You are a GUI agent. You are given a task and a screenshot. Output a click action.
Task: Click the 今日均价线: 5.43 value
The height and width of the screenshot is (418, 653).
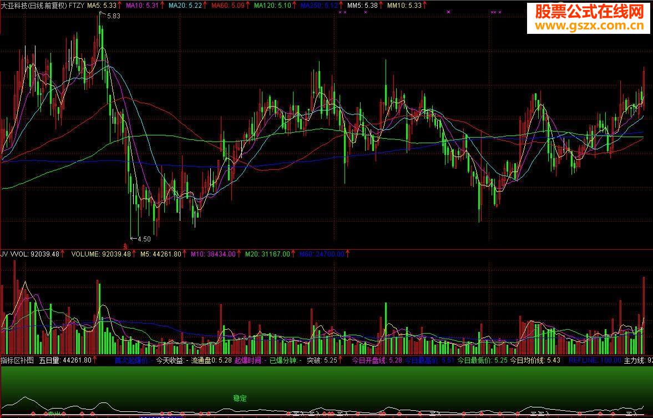pos(535,360)
